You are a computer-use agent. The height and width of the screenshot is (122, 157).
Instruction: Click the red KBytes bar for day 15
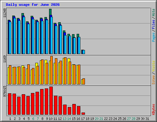(x=74, y=109)
